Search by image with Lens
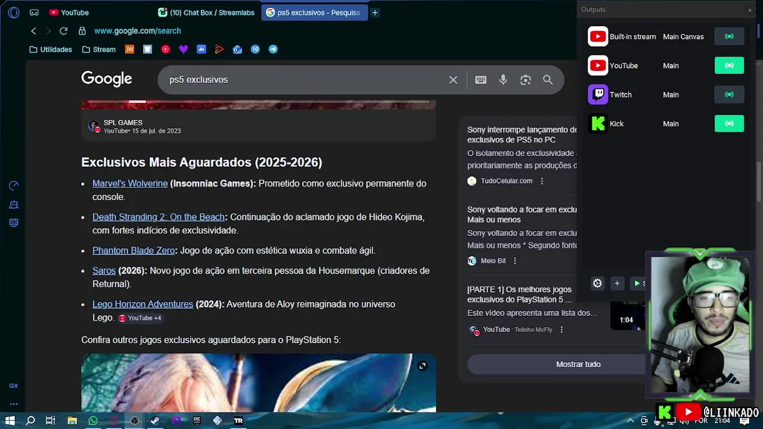 pos(525,80)
